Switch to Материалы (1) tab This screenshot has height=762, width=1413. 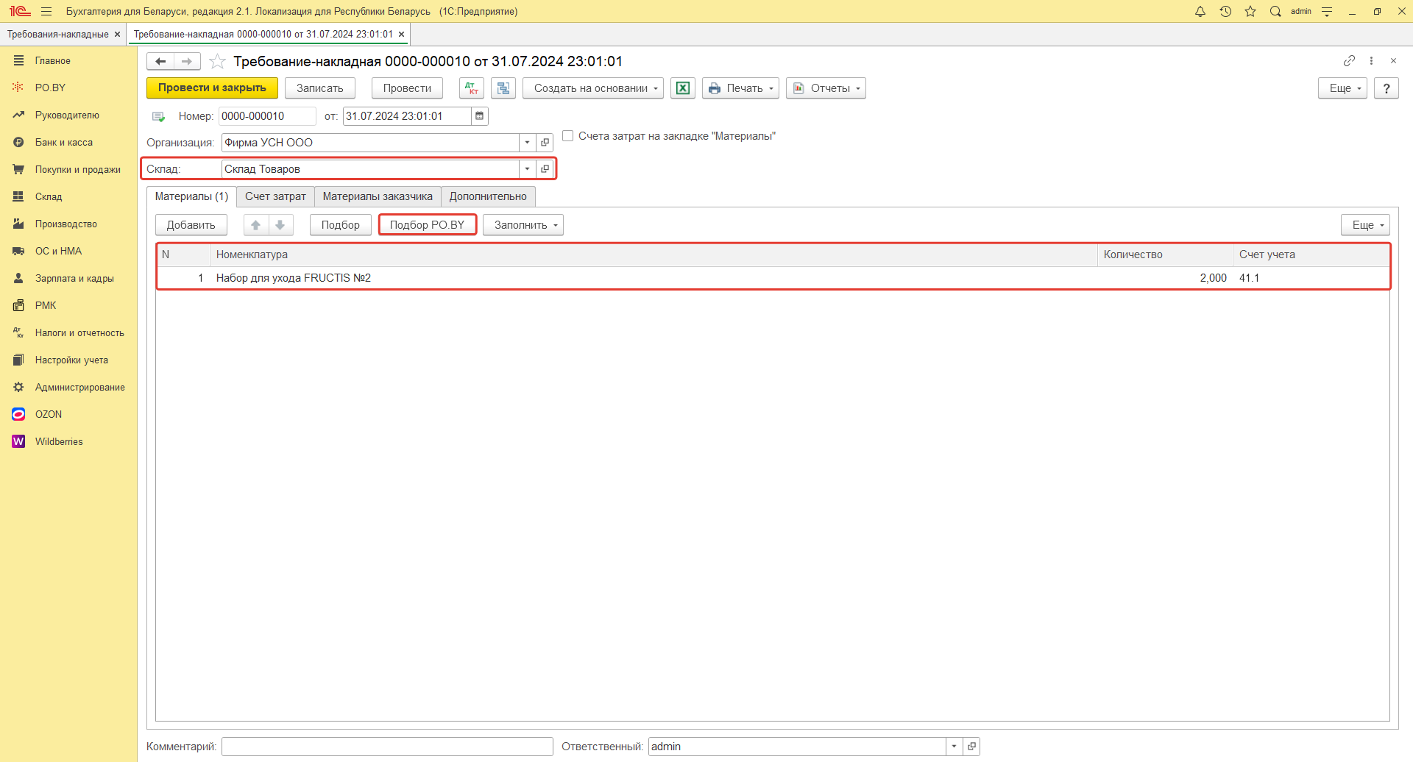[191, 196]
